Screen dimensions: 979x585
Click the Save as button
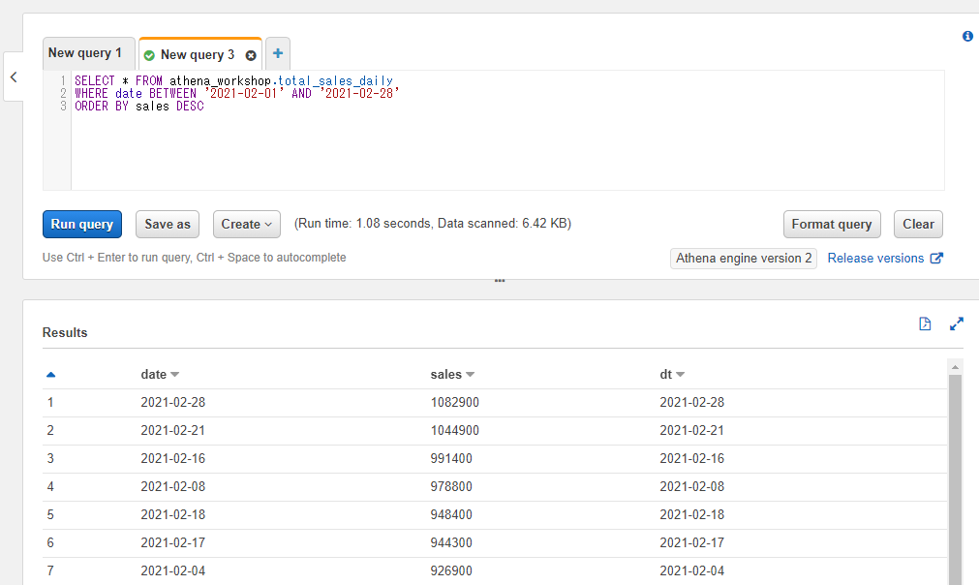168,224
